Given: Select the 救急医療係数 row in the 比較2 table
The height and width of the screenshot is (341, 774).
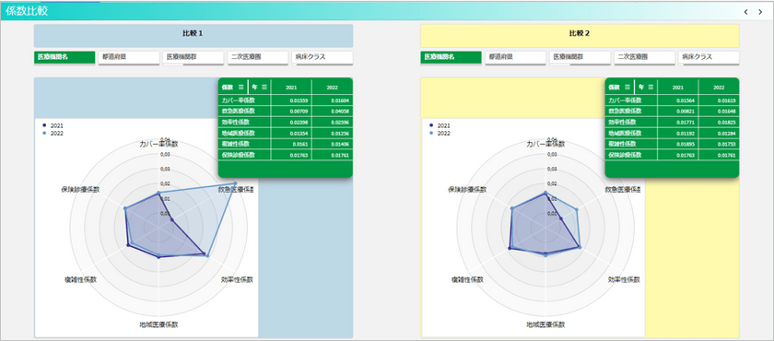Looking at the screenshot, I should pos(672,111).
